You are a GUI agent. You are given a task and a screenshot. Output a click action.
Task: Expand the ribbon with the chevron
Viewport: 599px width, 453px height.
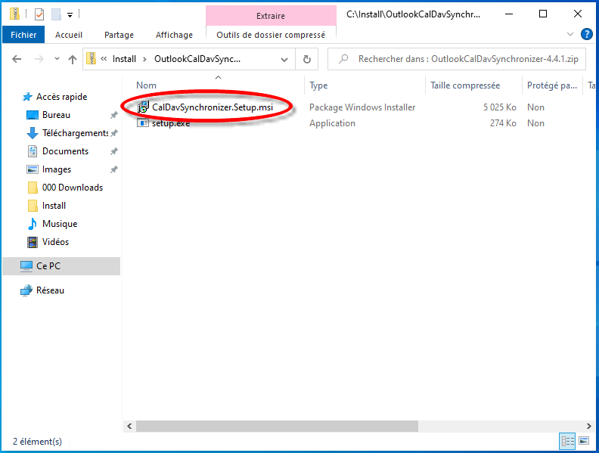tap(570, 34)
